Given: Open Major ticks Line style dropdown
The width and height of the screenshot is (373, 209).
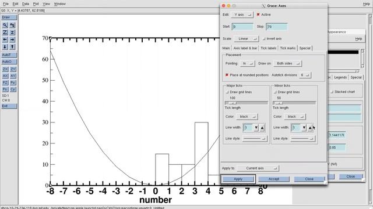Looking at the screenshot, I should (x=255, y=139).
